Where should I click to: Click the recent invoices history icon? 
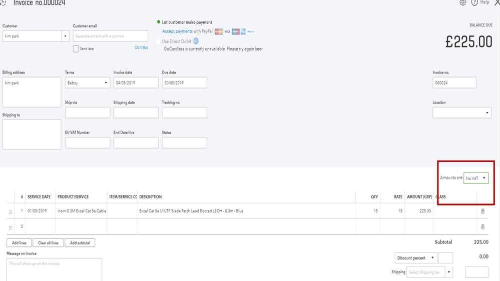tap(3, 2)
